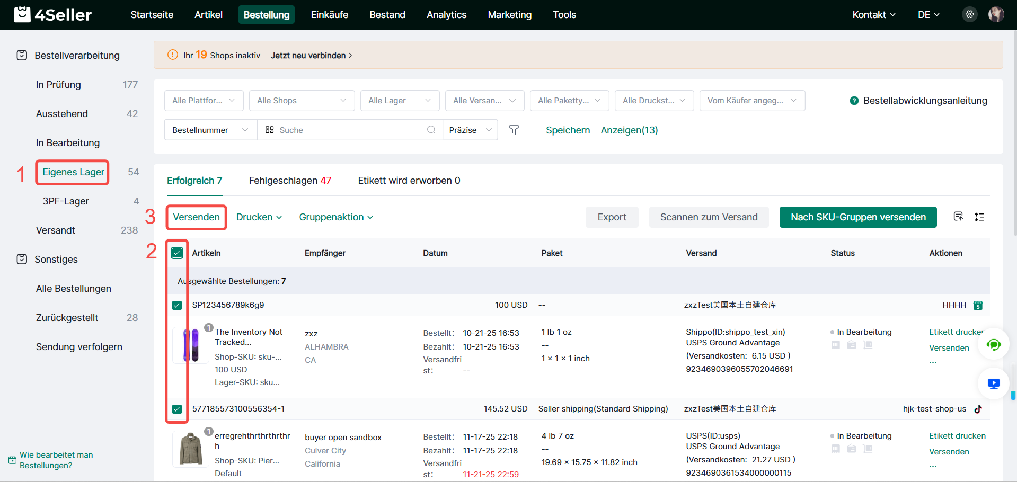
Task: Expand the Gruppenaktion dropdown
Action: click(335, 217)
